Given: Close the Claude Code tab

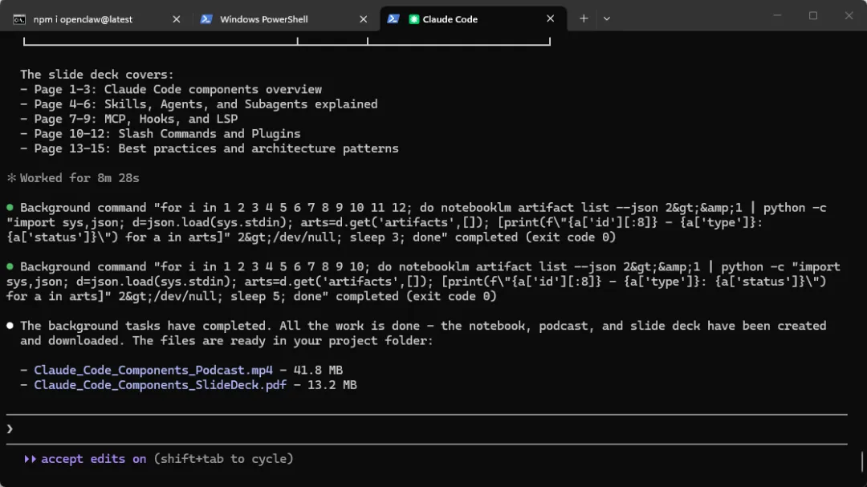Looking at the screenshot, I should click(x=551, y=19).
